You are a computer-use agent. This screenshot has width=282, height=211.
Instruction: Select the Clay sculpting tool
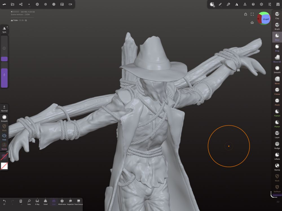[x=277, y=15]
